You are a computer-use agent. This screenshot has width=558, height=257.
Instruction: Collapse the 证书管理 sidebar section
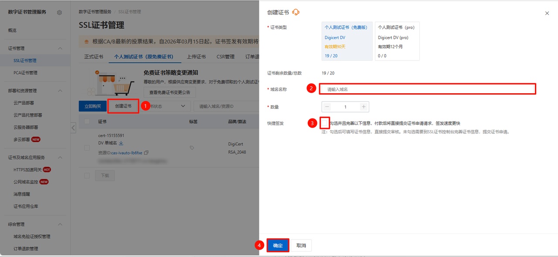(x=60, y=48)
